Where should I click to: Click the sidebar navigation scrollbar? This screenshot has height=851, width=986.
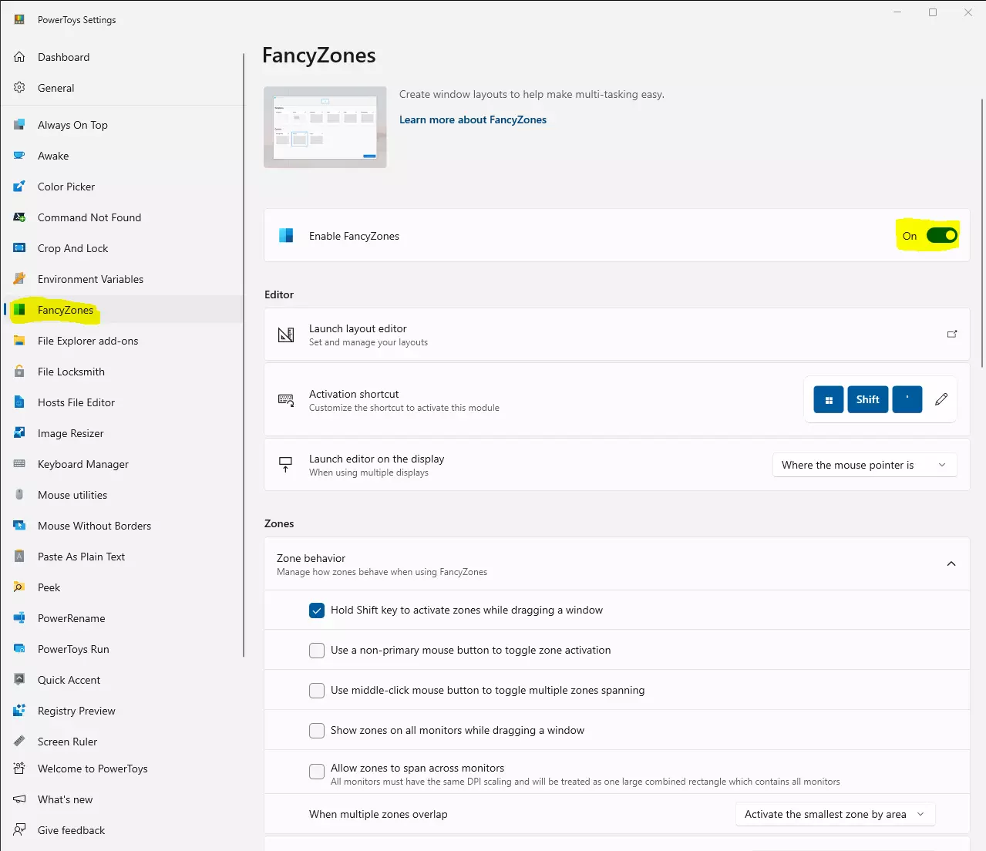(x=244, y=355)
